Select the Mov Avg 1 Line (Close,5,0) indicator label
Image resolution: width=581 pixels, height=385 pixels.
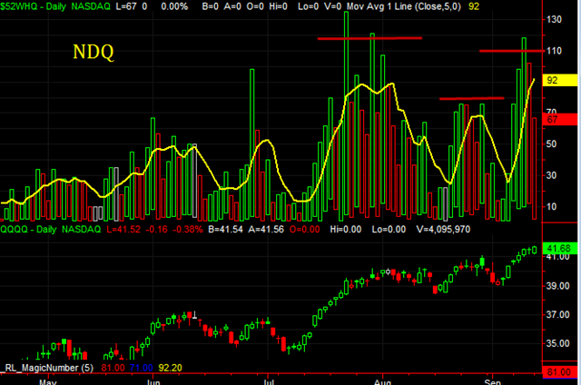[x=404, y=6]
